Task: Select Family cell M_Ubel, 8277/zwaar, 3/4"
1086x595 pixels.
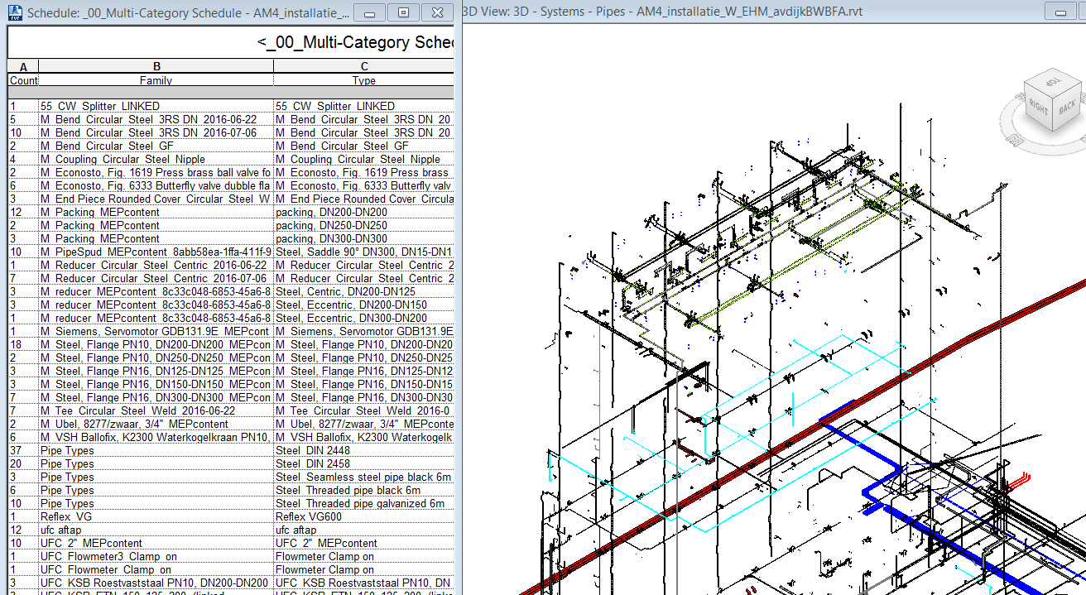Action: (x=156, y=424)
